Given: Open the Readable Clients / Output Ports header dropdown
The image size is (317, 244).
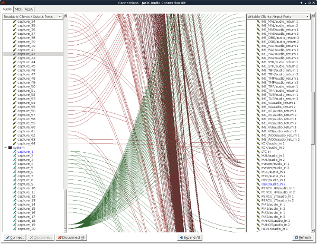Looking at the screenshot, I should click(x=32, y=16).
